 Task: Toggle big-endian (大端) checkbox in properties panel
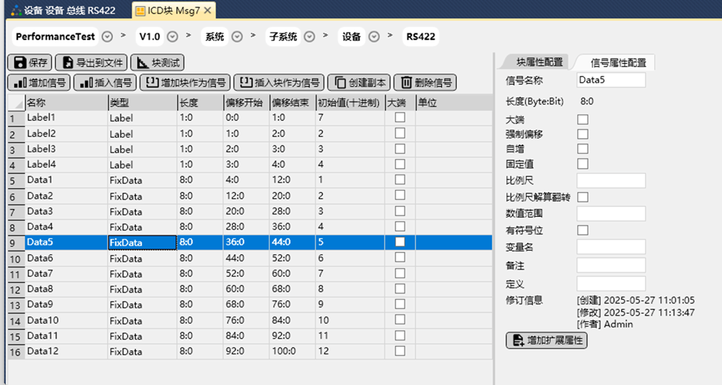[582, 120]
